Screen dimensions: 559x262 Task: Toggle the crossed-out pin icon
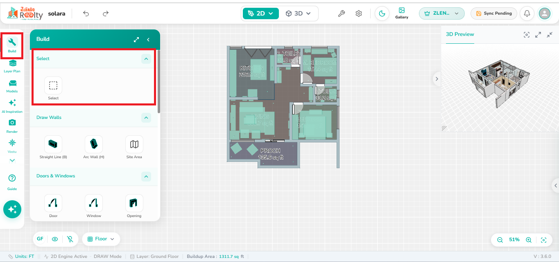(70, 239)
